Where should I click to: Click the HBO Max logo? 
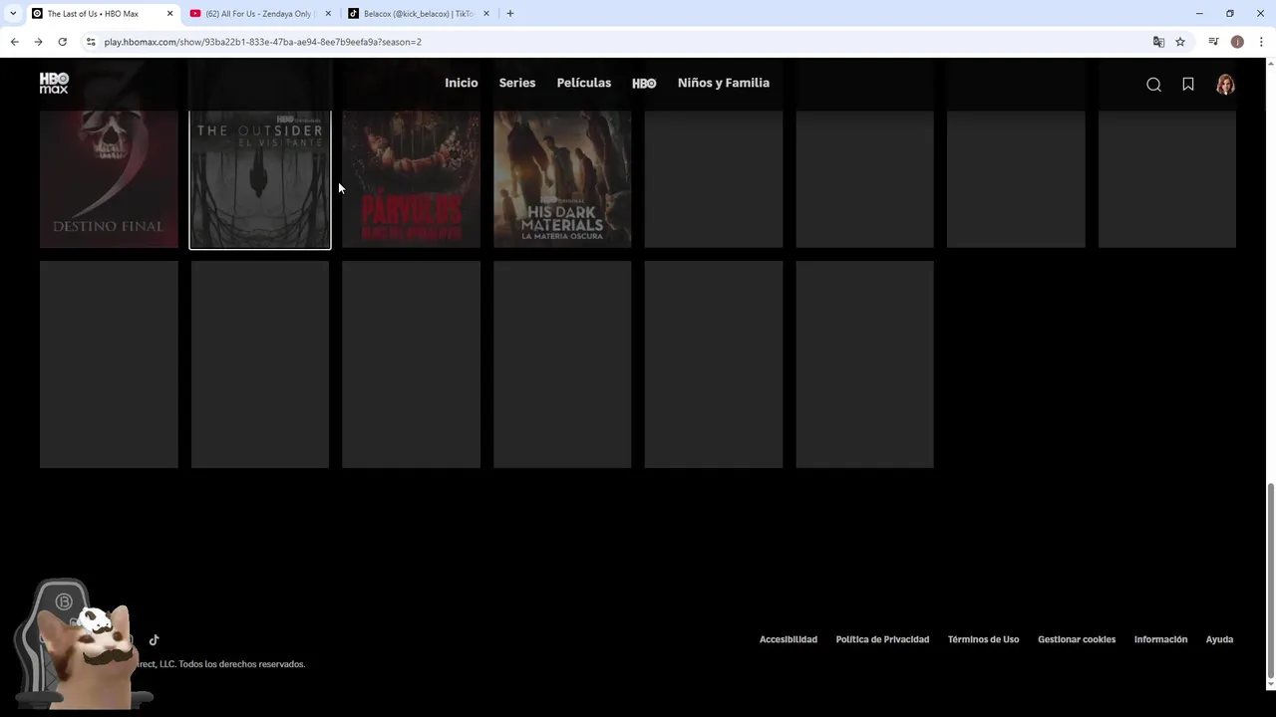pos(54,84)
